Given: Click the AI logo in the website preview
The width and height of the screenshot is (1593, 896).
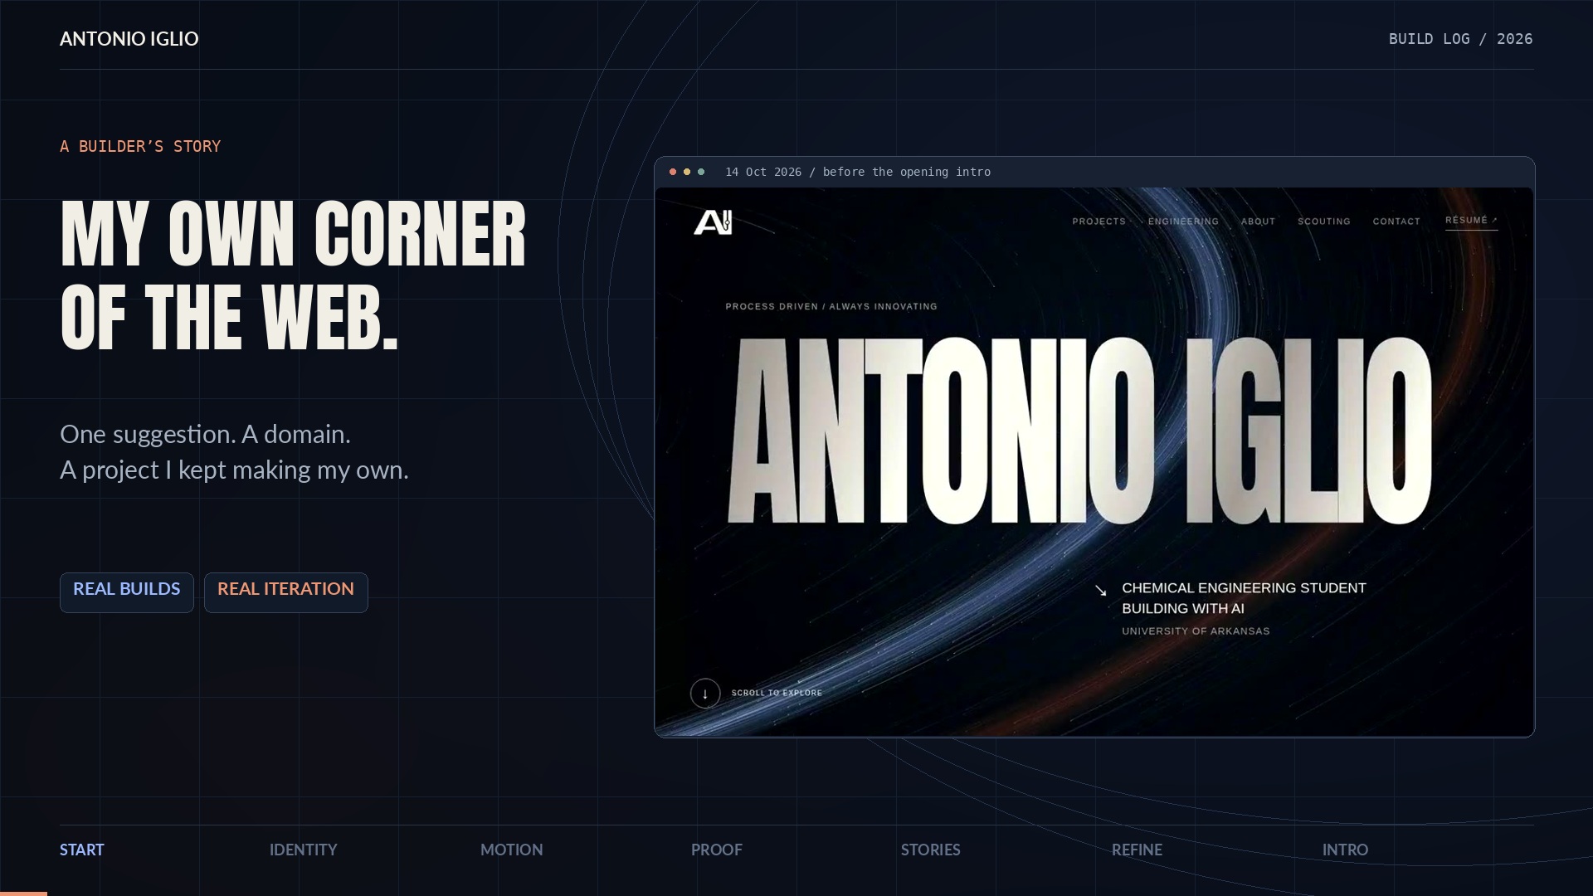Looking at the screenshot, I should (713, 222).
